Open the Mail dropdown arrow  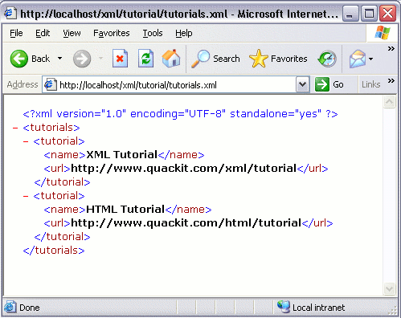pos(371,59)
